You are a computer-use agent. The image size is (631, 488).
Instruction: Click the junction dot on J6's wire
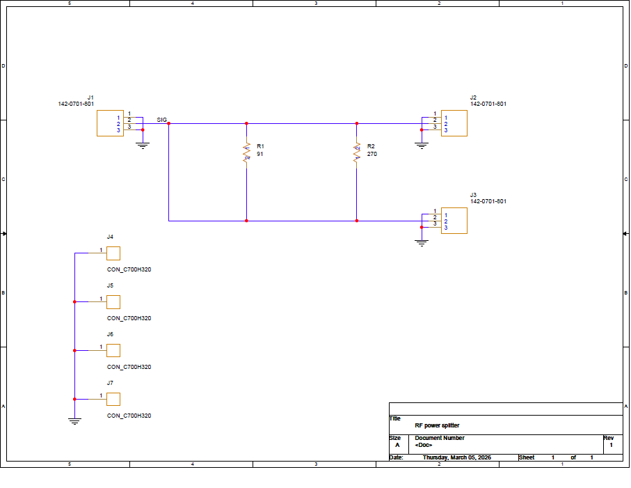(x=74, y=351)
